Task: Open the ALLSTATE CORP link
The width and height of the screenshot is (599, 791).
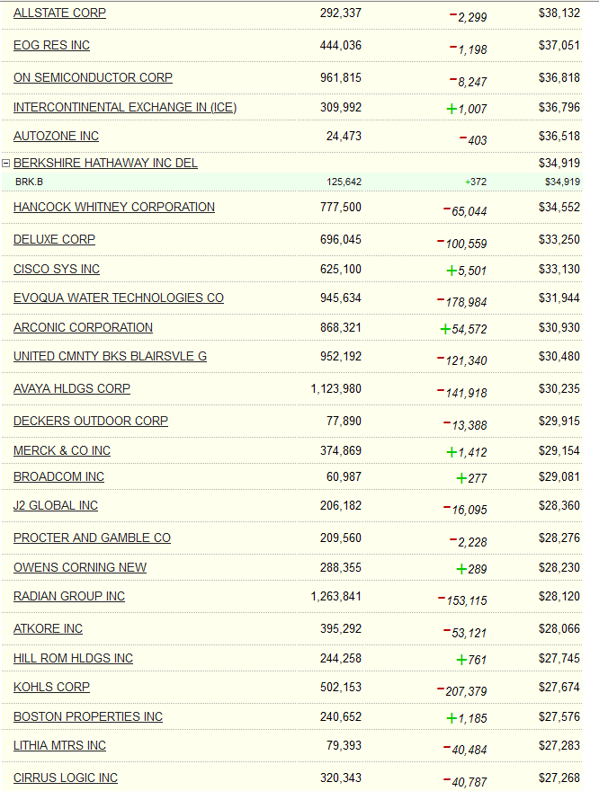Action: (59, 13)
